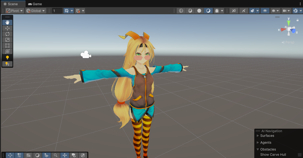Viewport: 303px width, 158px height.
Task: Toggle Tool Settings overlay button
Action: point(19,155)
